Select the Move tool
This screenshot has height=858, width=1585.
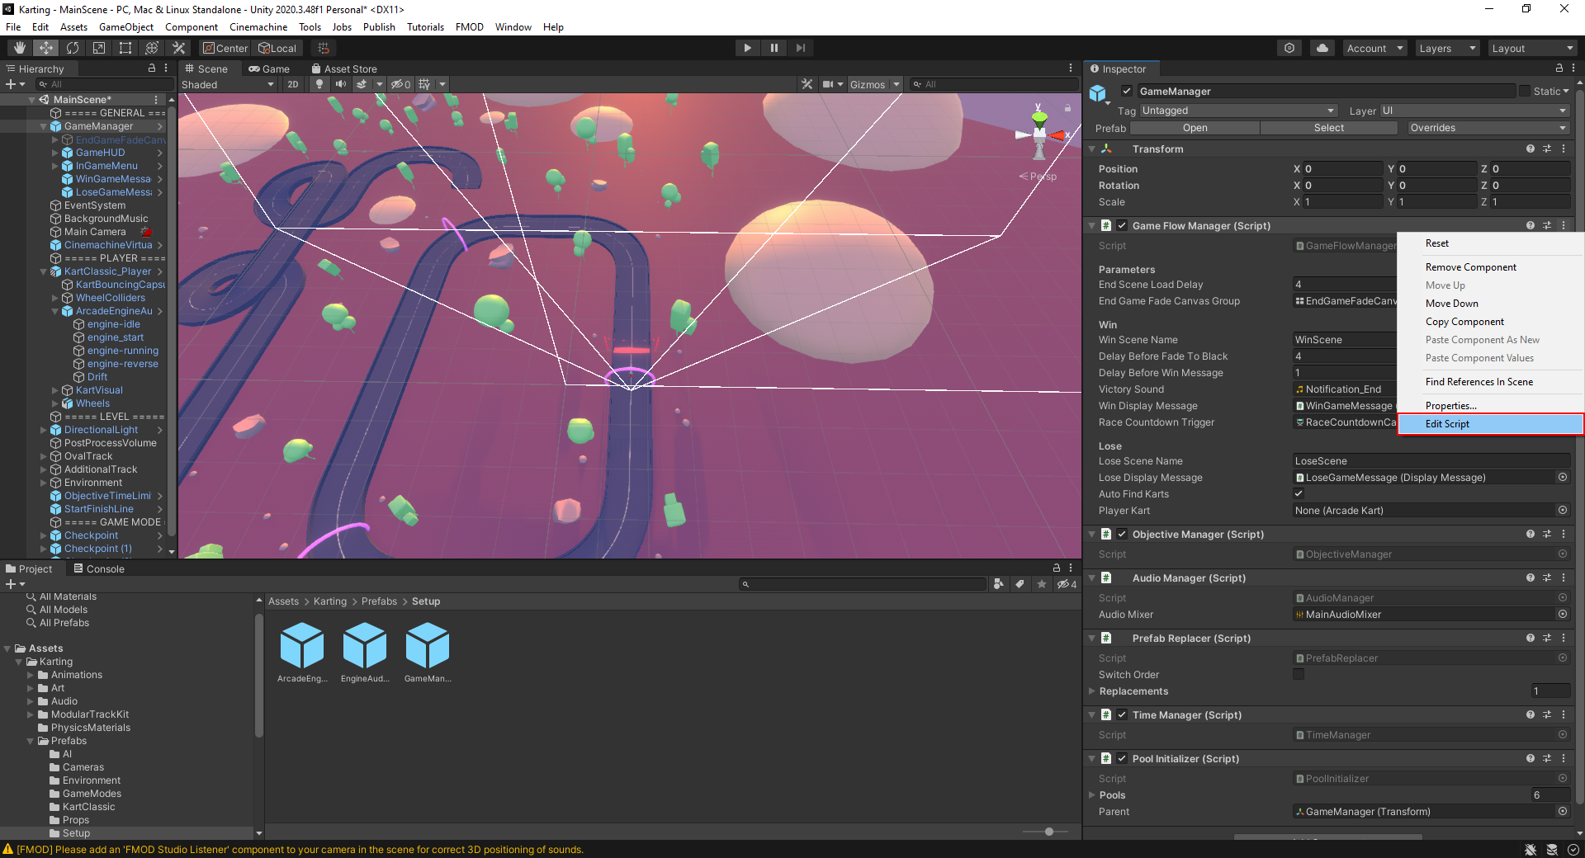(x=46, y=48)
